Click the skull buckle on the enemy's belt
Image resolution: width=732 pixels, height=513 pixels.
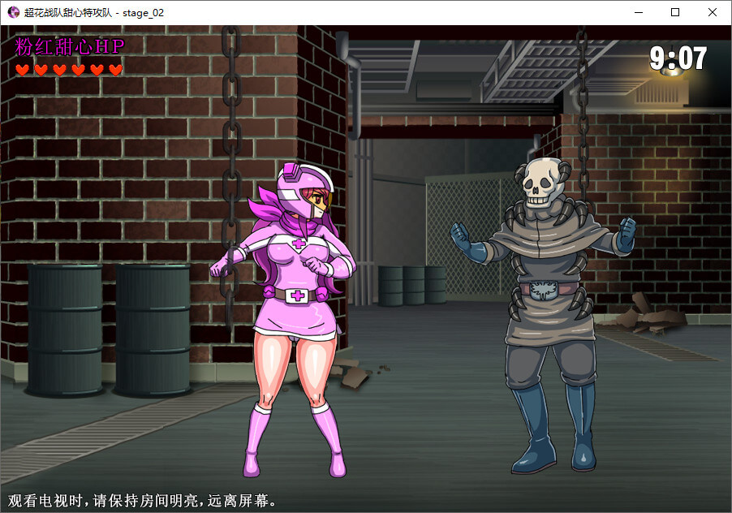543,291
